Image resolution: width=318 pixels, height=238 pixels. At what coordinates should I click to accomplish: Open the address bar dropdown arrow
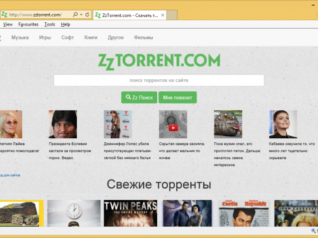coord(81,15)
